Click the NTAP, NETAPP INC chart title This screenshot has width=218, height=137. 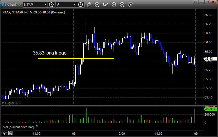pyautogui.click(x=34, y=12)
